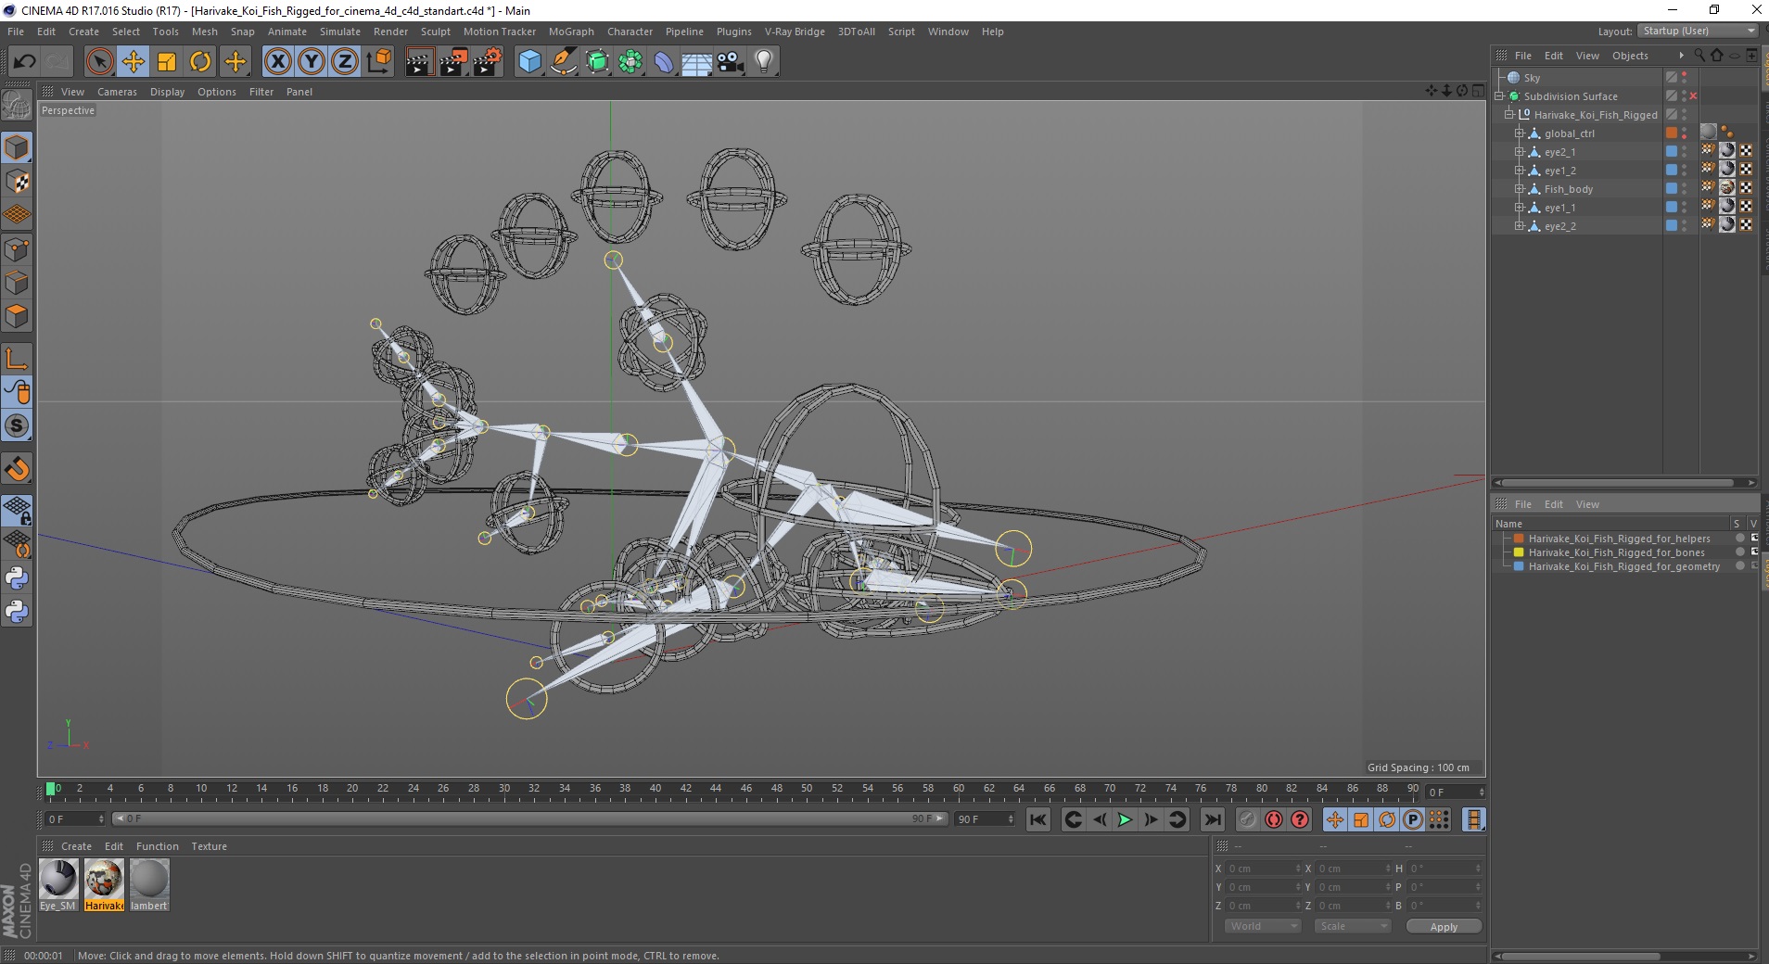
Task: Activate the Move tool in top toolbar
Action: tap(134, 62)
